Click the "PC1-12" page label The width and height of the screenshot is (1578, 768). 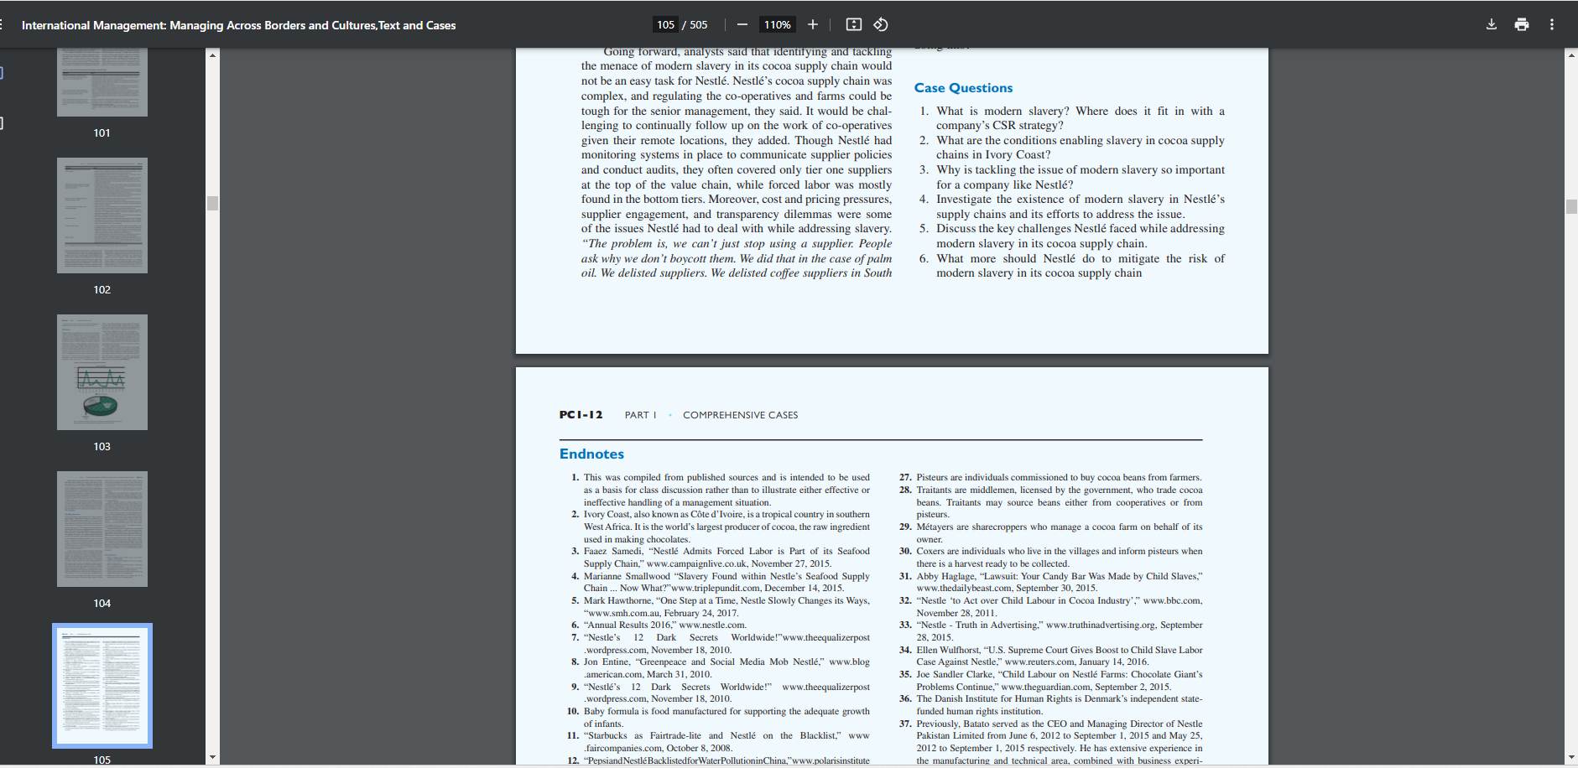[x=581, y=415]
